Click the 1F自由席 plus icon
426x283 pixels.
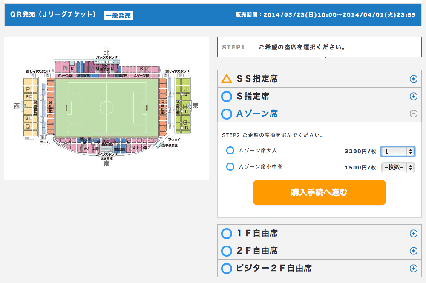tap(413, 233)
